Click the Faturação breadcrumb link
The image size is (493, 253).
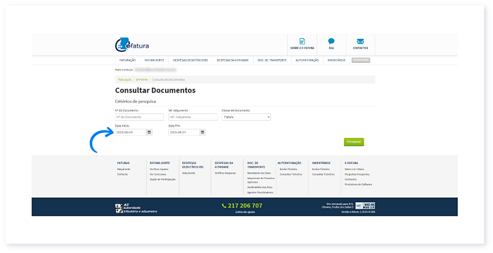pyautogui.click(x=124, y=80)
